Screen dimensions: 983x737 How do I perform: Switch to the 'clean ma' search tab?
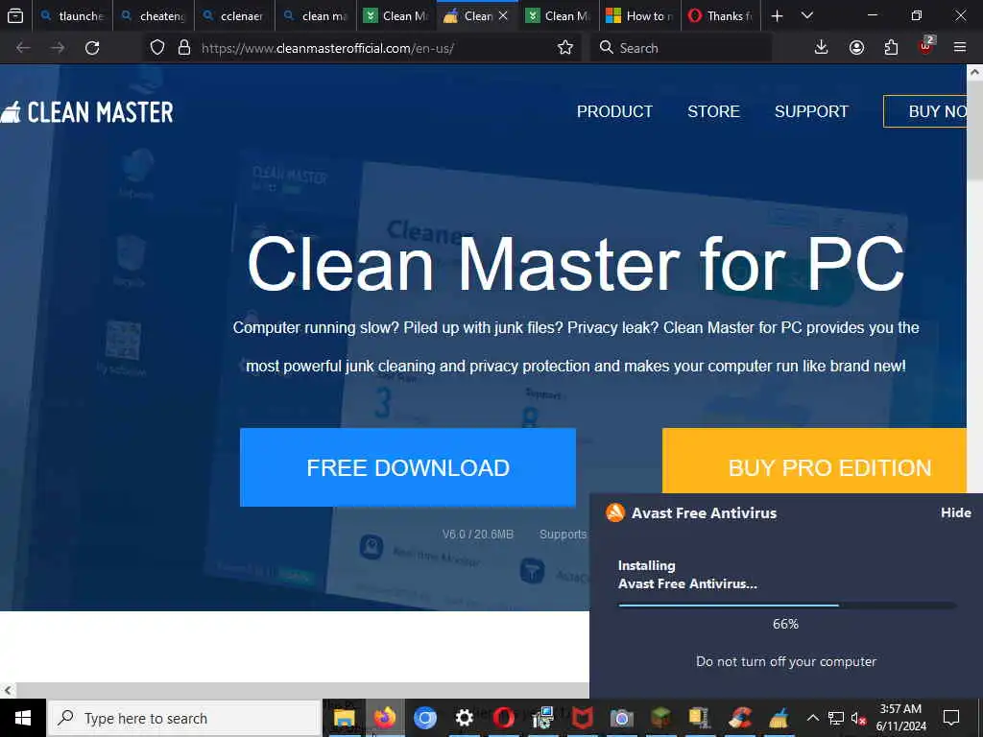pyautogui.click(x=315, y=15)
